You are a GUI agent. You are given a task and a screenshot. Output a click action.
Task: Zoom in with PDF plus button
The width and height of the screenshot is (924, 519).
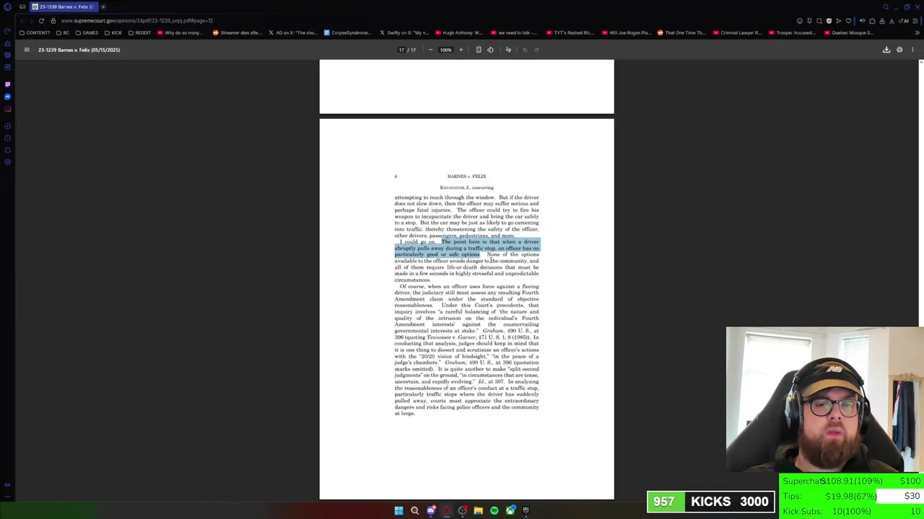pyautogui.click(x=461, y=50)
